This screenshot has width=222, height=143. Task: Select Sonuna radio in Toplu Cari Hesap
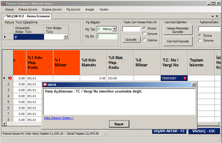pyautogui.click(x=144, y=34)
